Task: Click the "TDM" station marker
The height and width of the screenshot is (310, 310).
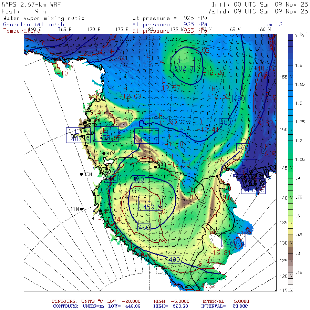Action: [81, 174]
